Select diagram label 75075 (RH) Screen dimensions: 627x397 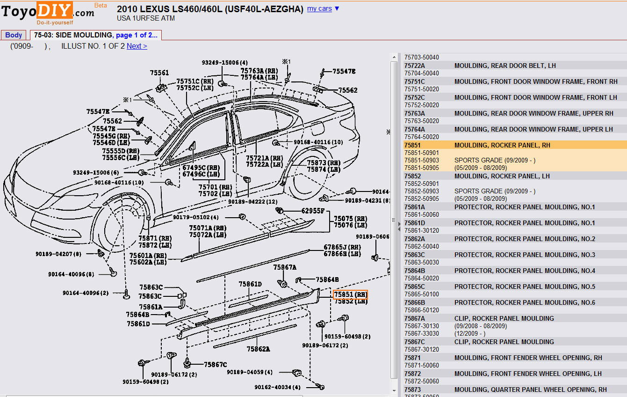coord(350,219)
